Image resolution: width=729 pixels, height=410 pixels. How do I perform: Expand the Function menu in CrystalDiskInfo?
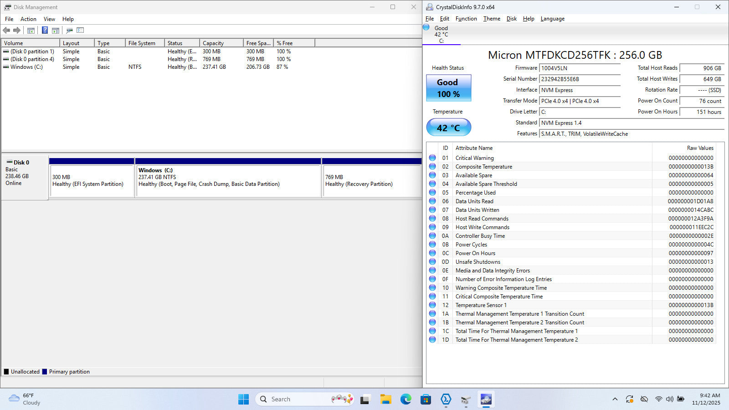466,19
